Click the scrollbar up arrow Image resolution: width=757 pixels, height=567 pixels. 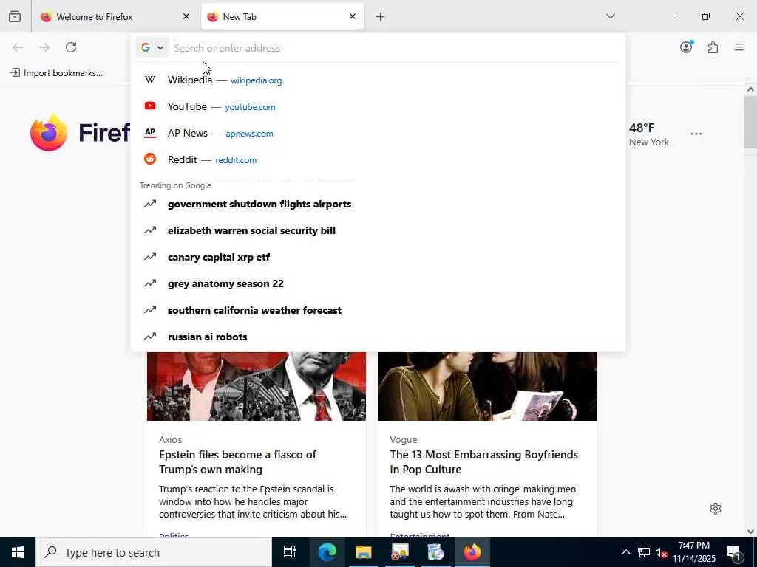[750, 89]
